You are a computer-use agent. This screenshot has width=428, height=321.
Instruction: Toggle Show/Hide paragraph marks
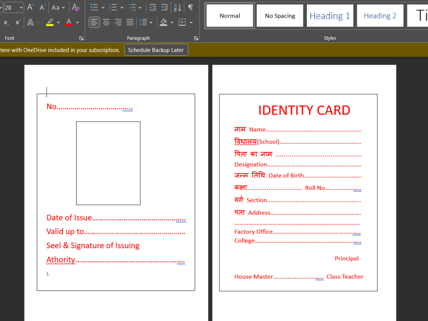pos(190,7)
